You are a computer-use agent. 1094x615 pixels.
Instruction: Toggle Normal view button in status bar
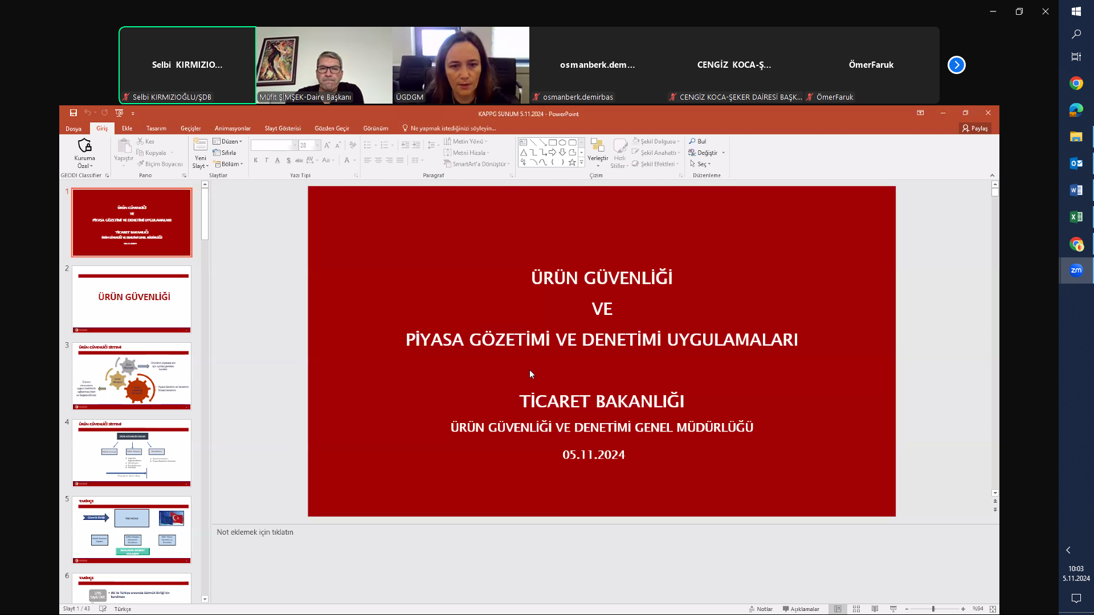point(838,609)
